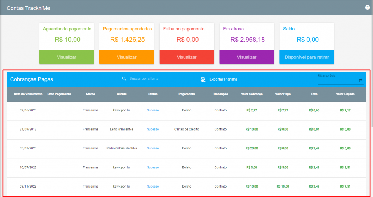
Task: Click Sucesso link for Pedro Gabriel da Silva
Action: 153,148
